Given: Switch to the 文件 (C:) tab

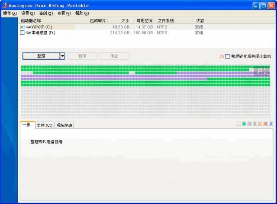Looking at the screenshot, I should tap(45, 125).
